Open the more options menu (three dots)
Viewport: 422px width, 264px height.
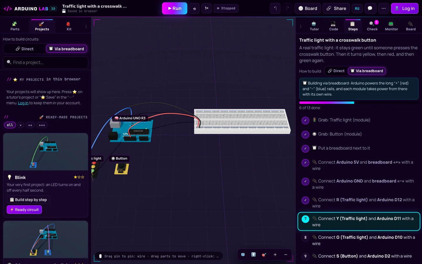(x=384, y=9)
